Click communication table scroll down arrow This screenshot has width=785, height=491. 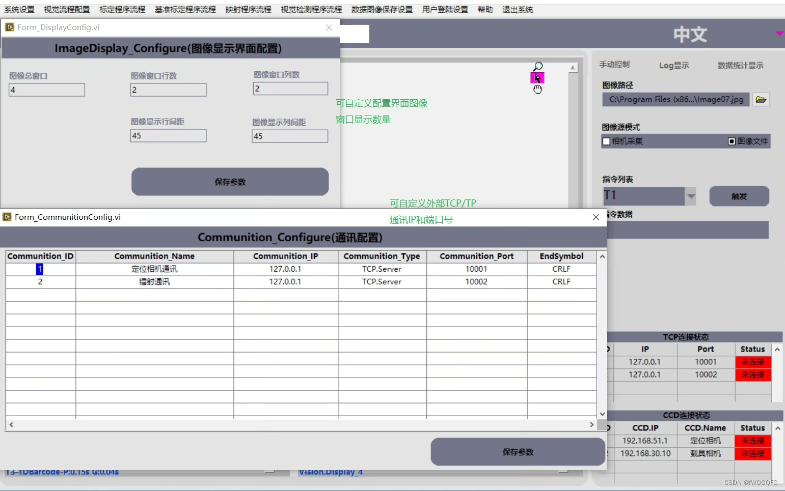point(602,414)
